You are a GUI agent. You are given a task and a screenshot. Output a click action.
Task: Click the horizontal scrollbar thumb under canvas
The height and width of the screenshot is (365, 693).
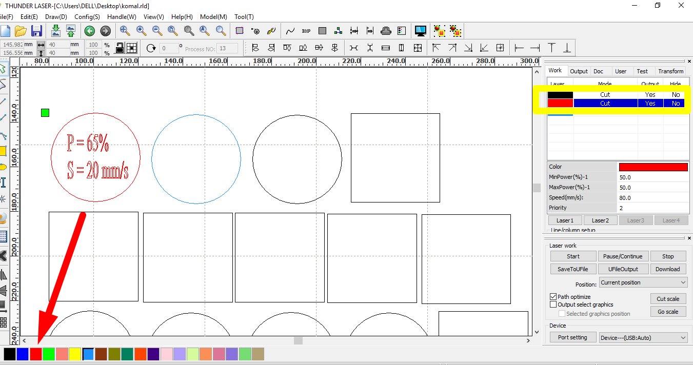click(x=298, y=340)
